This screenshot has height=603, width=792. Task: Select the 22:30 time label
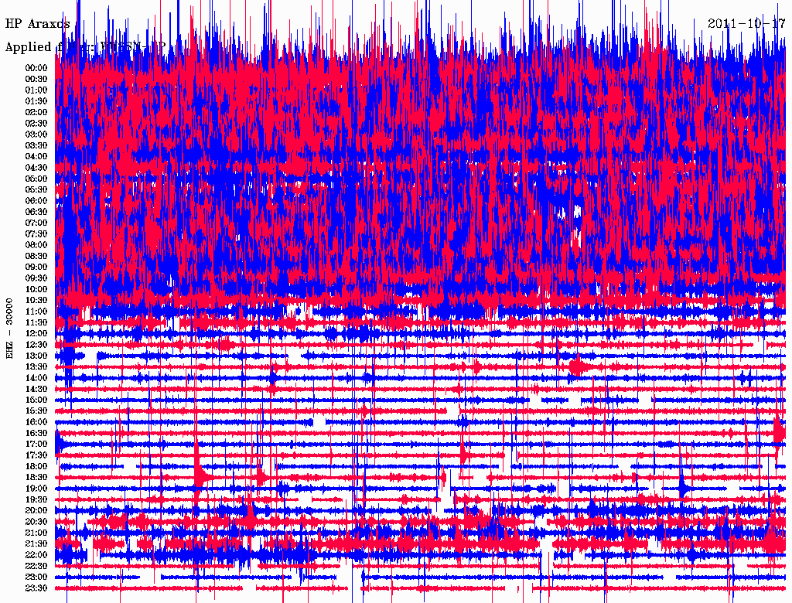point(36,566)
